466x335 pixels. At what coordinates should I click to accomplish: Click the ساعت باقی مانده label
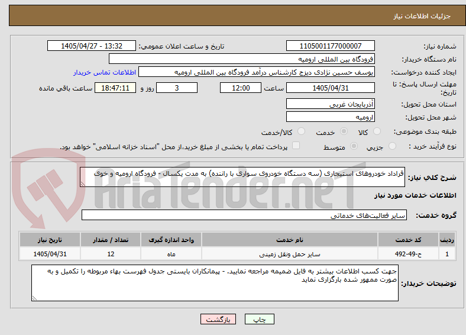click(x=66, y=88)
